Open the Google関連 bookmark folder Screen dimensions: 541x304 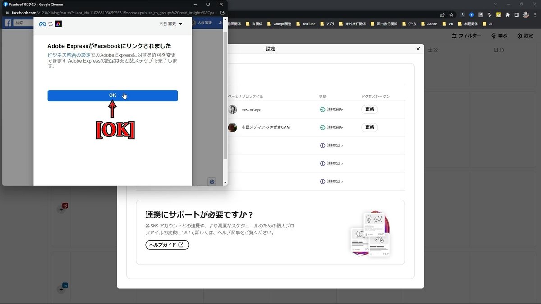pos(280,23)
